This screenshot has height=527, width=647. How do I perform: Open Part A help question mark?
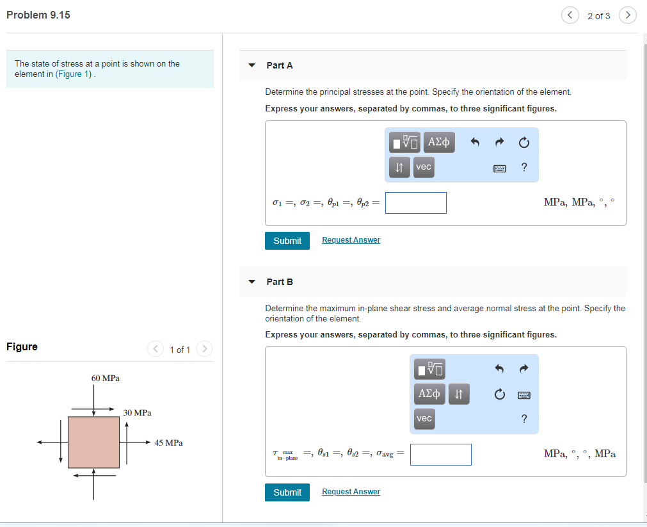coord(524,167)
